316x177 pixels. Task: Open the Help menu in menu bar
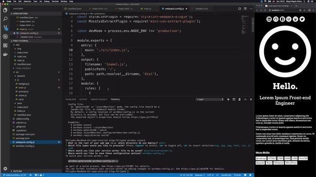point(71,1)
